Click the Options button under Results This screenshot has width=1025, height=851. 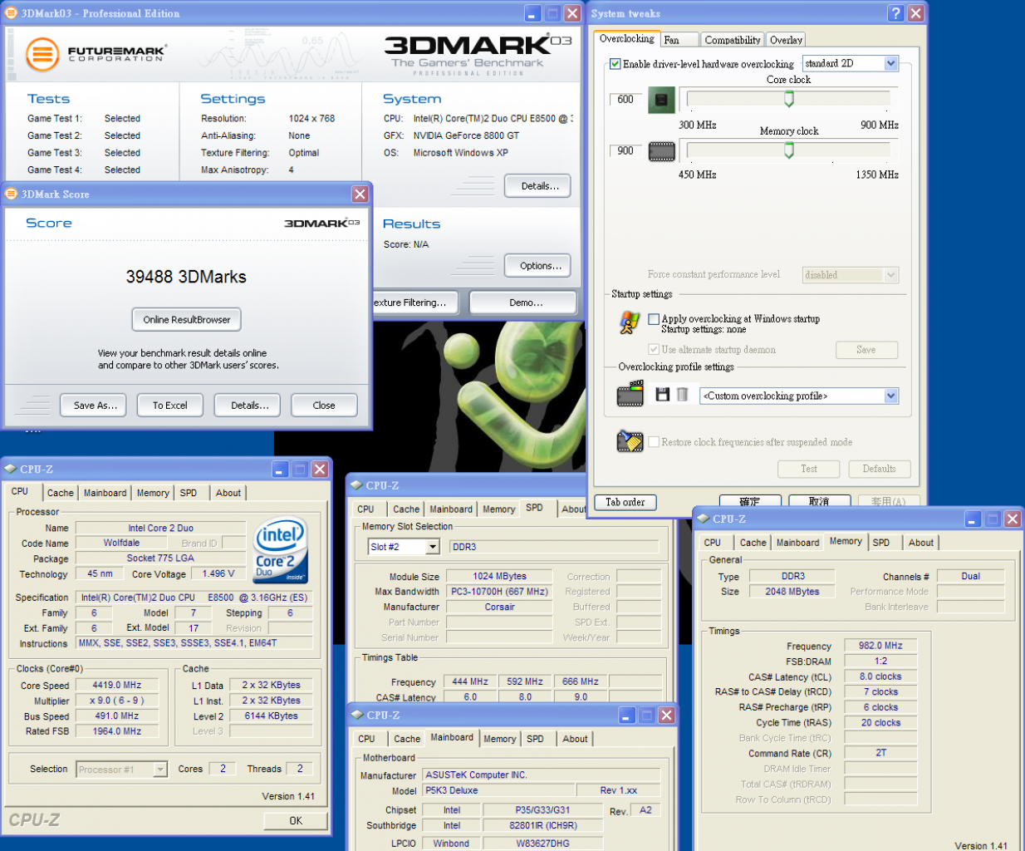538,266
